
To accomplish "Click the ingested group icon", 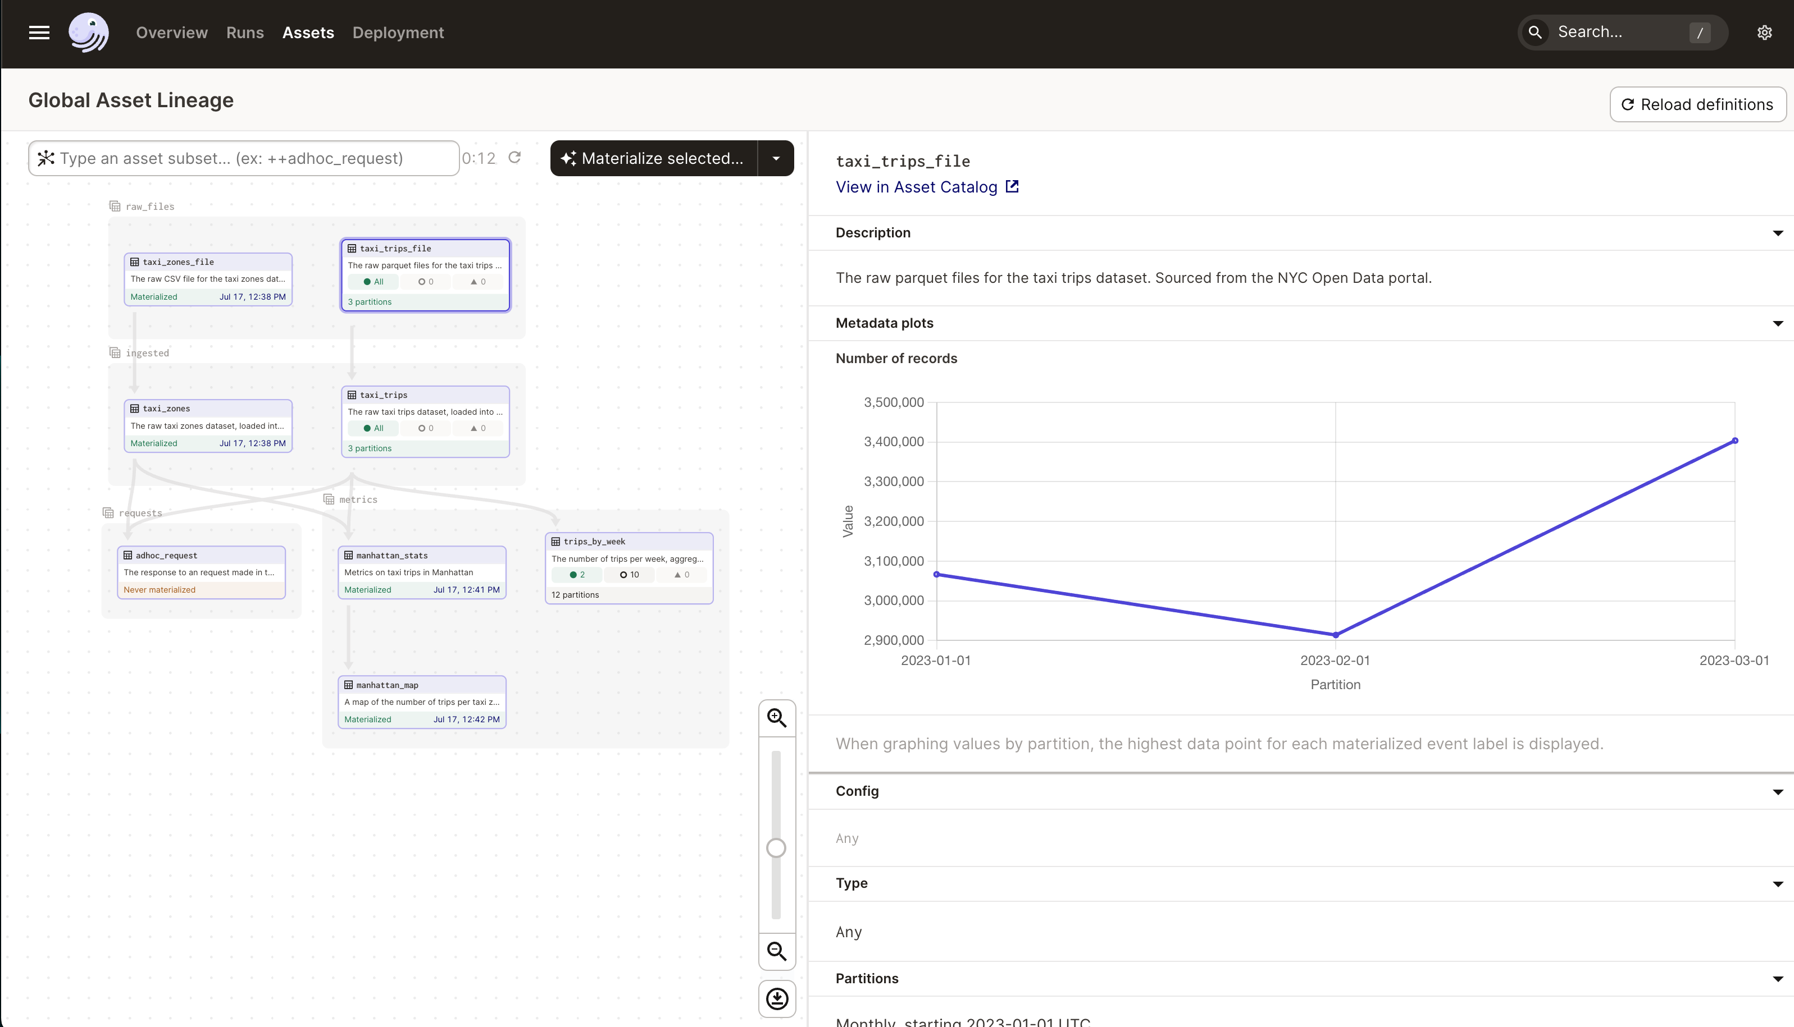I will (x=115, y=352).
